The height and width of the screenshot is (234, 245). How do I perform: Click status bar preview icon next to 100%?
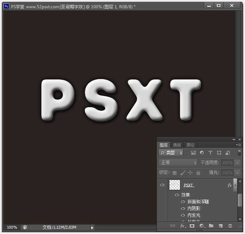pos(25,227)
